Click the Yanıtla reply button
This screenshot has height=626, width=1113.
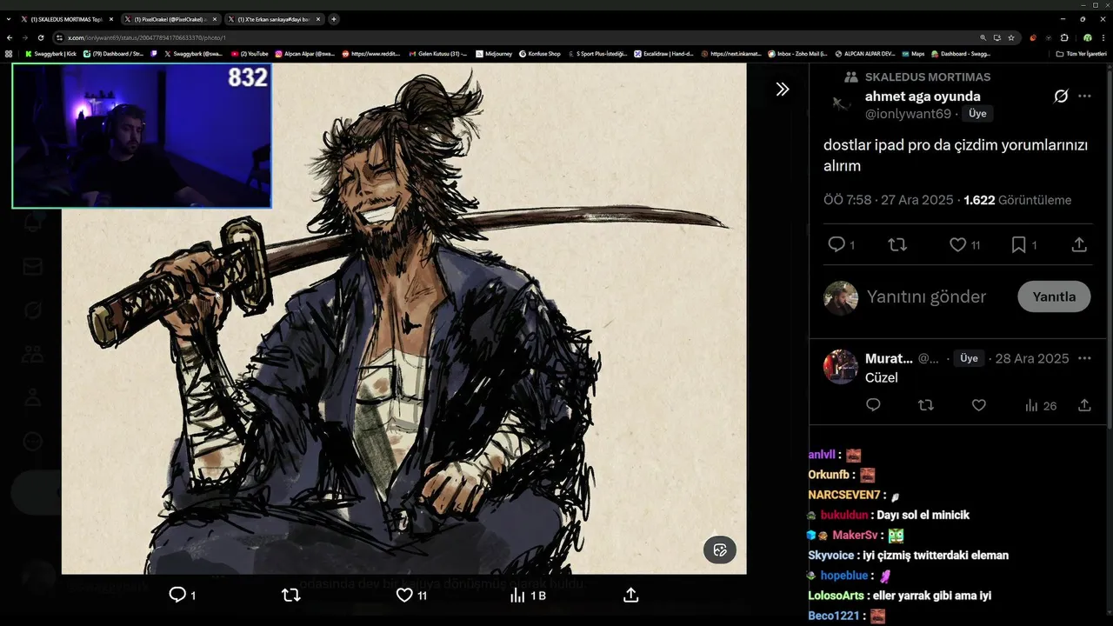1054,296
